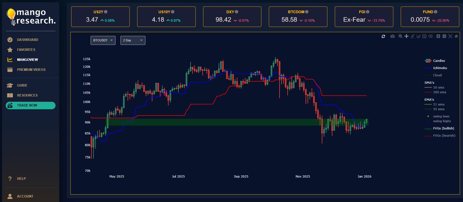
Task: Toggle Cloud trace in legend
Action: (x=433, y=75)
